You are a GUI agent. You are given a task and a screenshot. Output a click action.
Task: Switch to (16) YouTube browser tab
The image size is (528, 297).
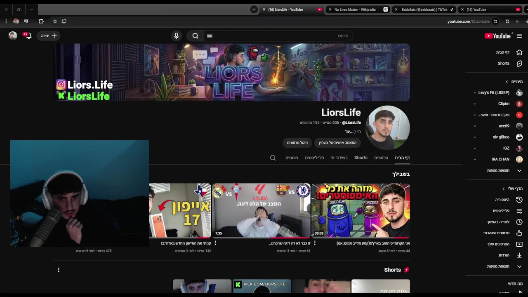[491, 9]
